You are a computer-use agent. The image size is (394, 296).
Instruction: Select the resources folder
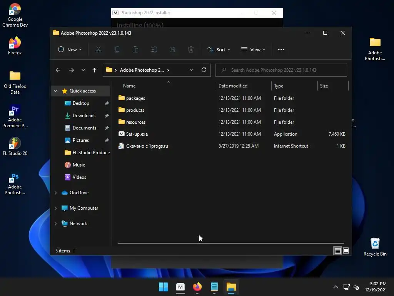tap(232, 122)
